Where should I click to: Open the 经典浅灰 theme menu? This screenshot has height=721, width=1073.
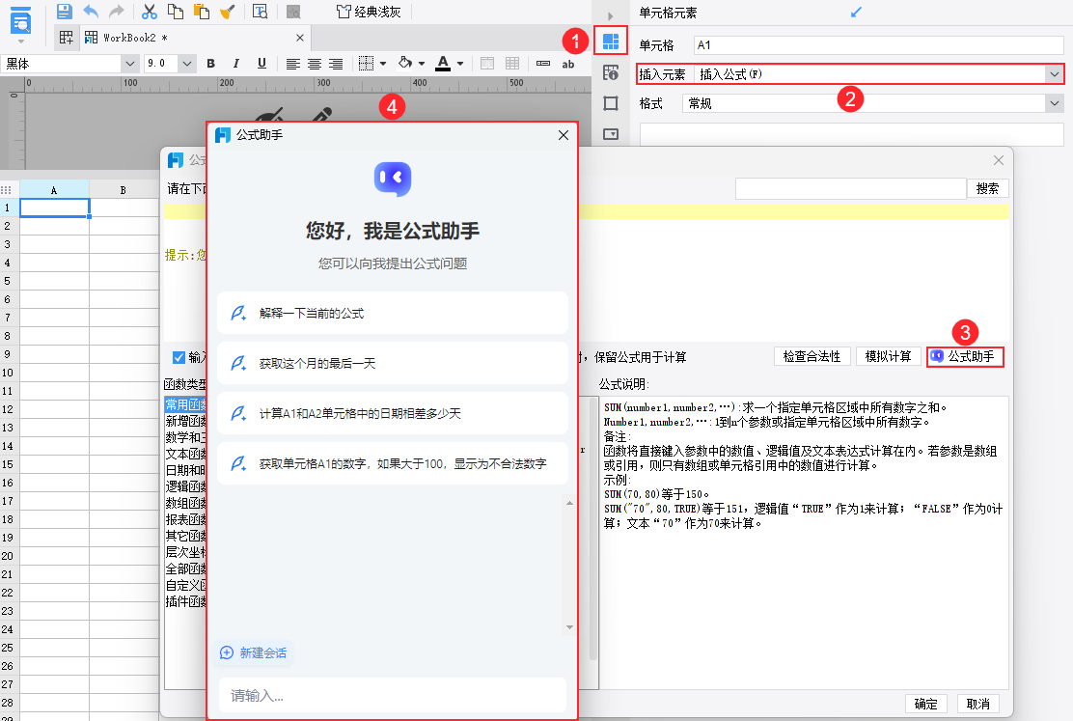[x=369, y=12]
